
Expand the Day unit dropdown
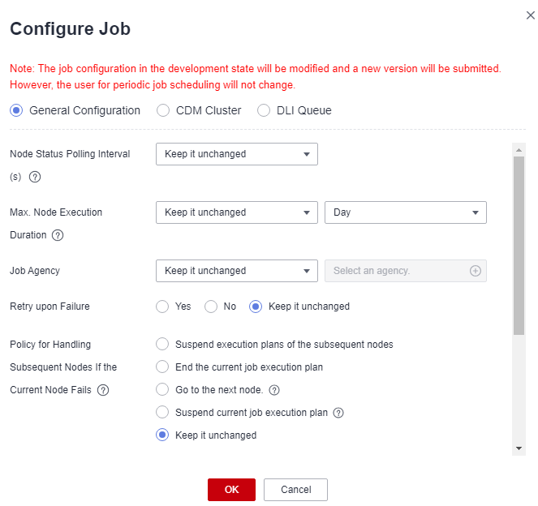[406, 212]
